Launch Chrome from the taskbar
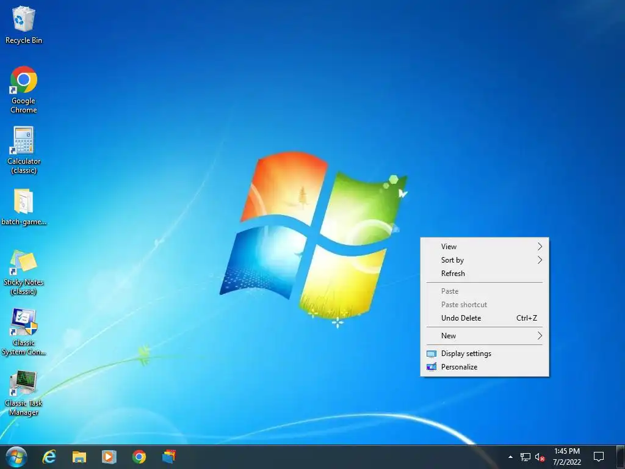 139,457
